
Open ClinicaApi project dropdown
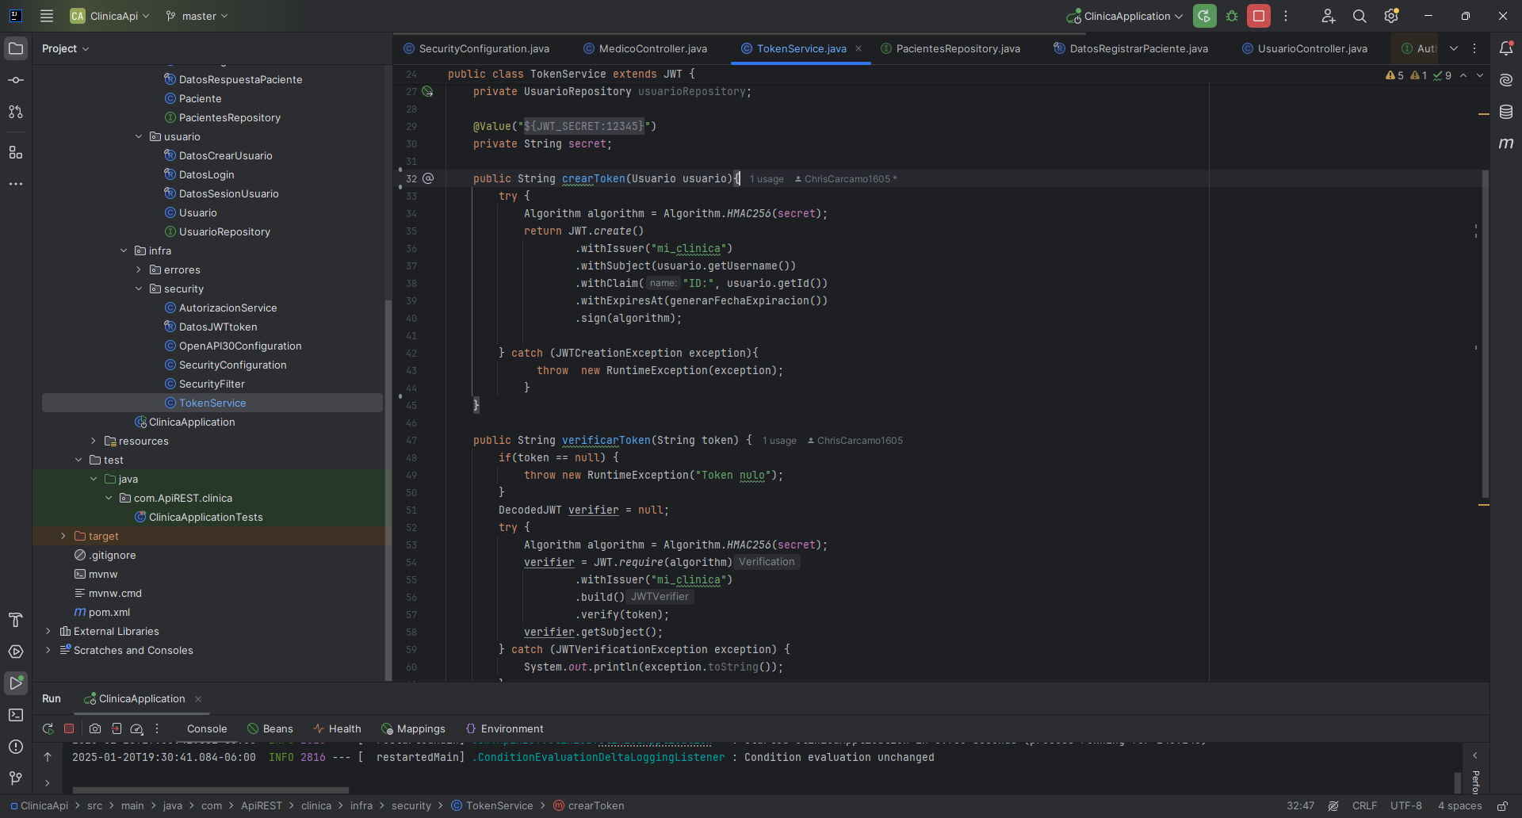click(109, 16)
